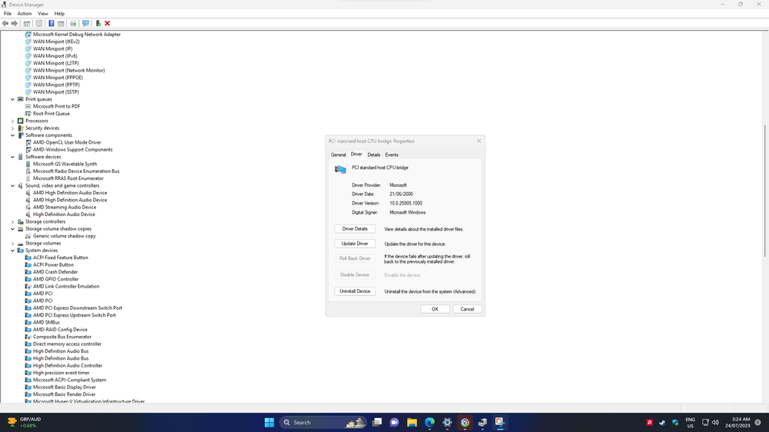Image resolution: width=769 pixels, height=432 pixels.
Task: Collapse the Print queues node
Action: (13, 99)
